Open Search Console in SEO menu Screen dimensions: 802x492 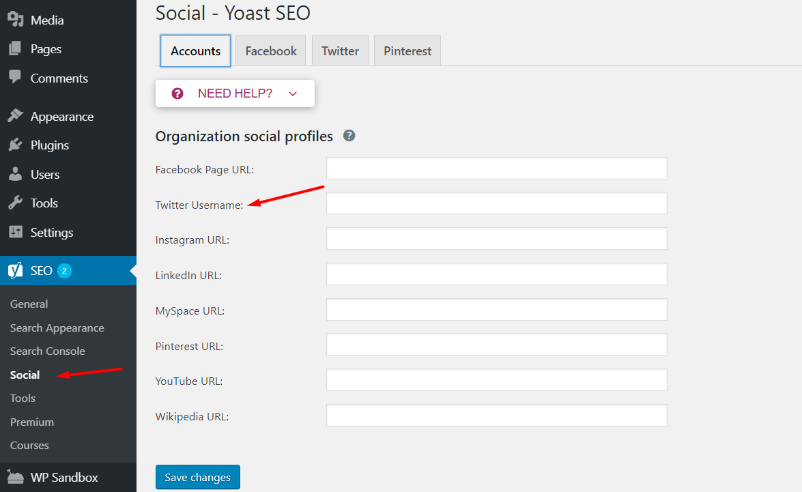coord(48,351)
